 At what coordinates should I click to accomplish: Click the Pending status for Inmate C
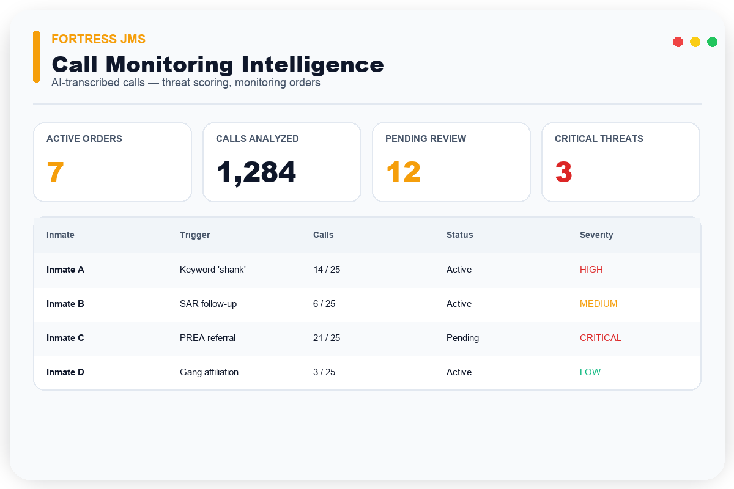coord(462,337)
